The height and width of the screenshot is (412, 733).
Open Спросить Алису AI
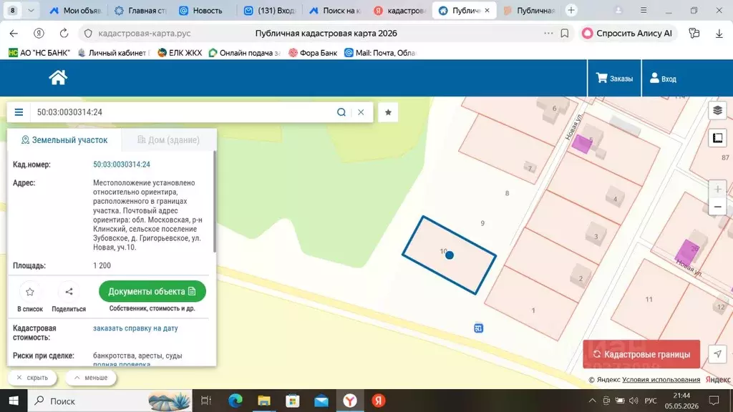(x=628, y=33)
